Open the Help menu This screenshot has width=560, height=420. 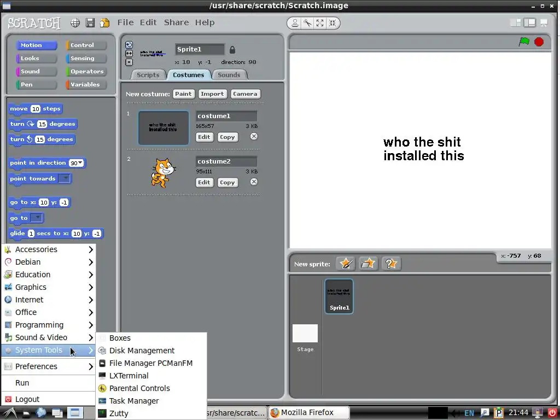point(205,22)
